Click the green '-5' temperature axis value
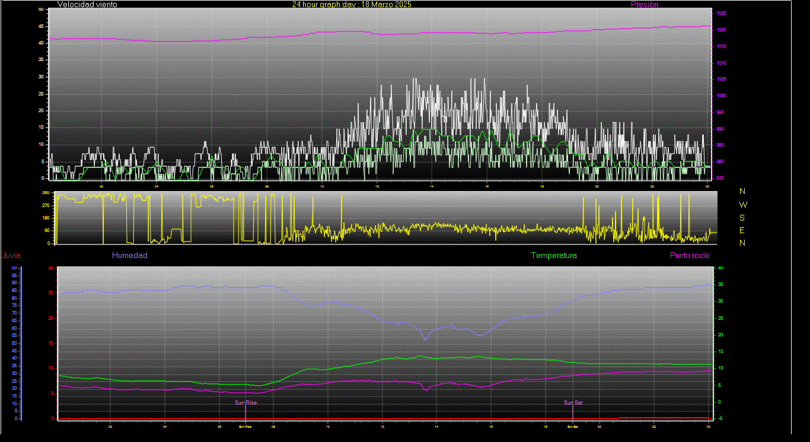810x442 pixels. [x=719, y=418]
